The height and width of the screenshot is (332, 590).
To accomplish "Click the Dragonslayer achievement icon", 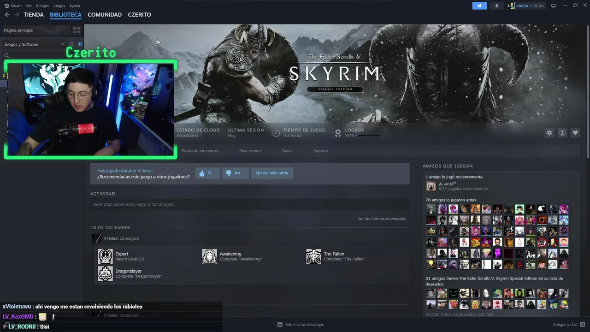I will [105, 273].
